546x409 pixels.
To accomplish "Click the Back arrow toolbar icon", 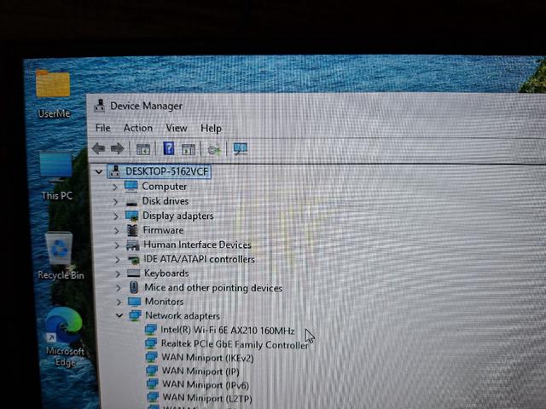I will point(99,149).
